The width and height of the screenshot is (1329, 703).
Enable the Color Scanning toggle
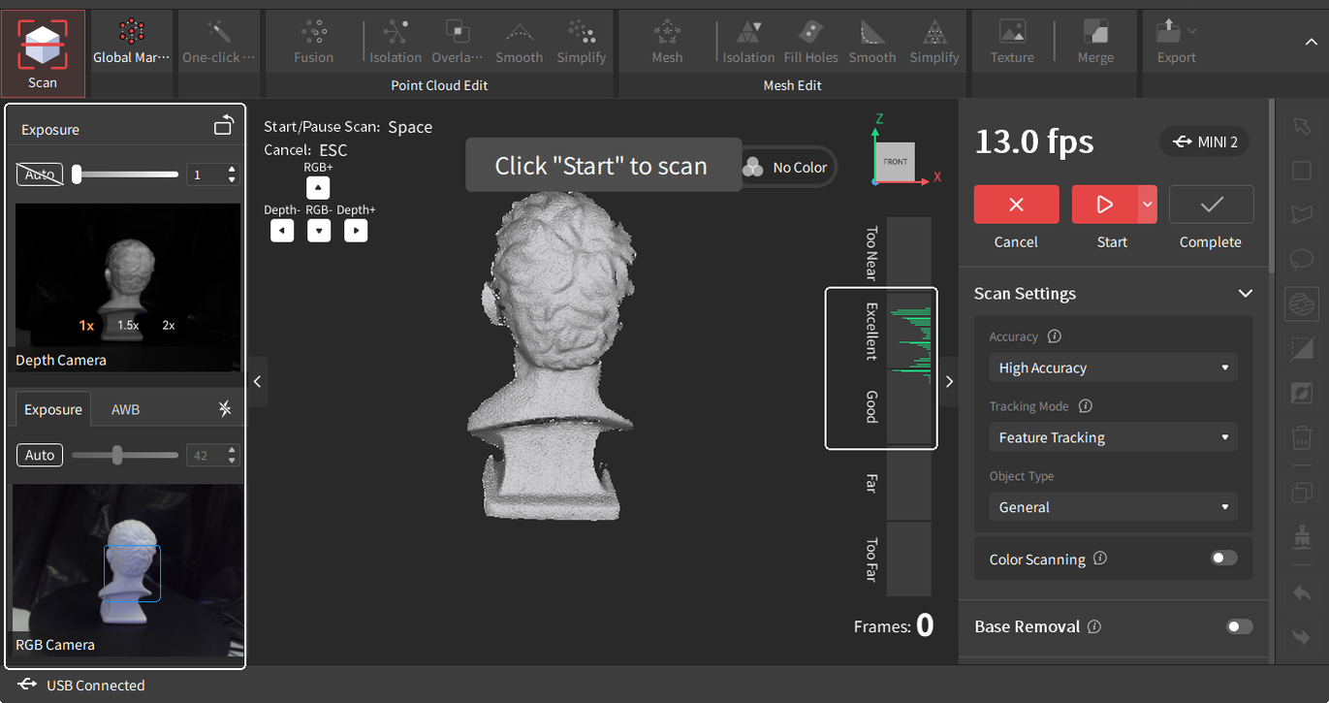(x=1223, y=558)
